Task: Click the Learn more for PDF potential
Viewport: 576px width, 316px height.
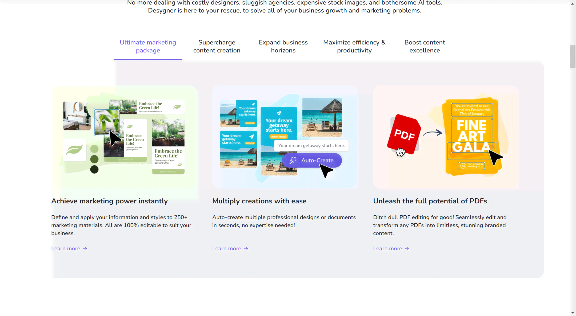Action: pos(391,248)
